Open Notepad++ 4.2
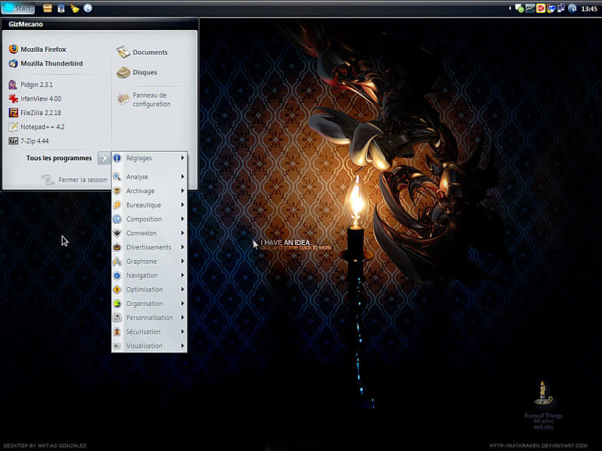 36,126
